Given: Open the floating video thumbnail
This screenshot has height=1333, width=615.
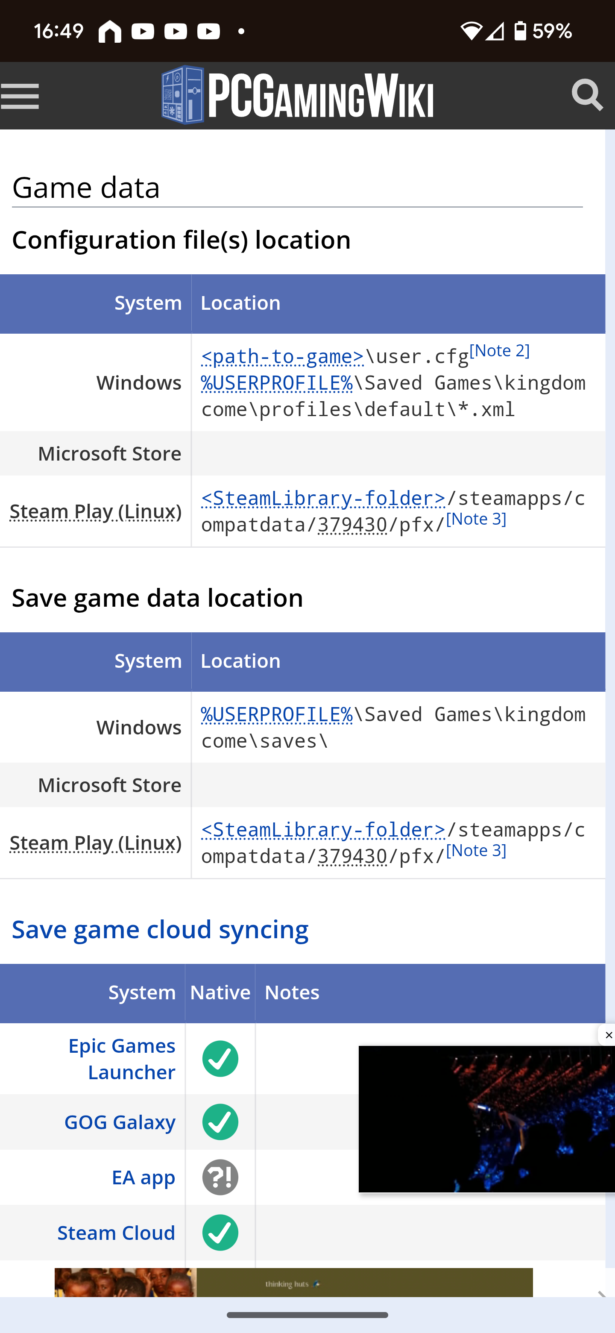Looking at the screenshot, I should tap(486, 1119).
